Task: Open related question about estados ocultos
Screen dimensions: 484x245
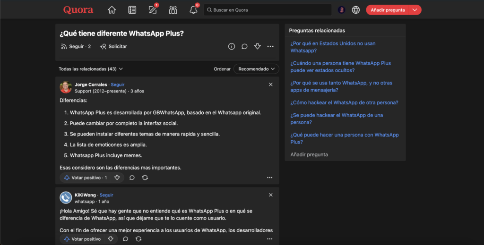Action: [340, 67]
